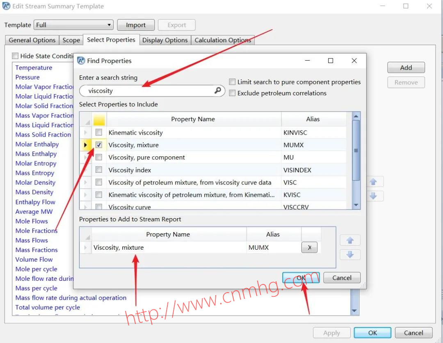Open the Select Properties tab
The height and width of the screenshot is (343, 443).
(x=111, y=40)
